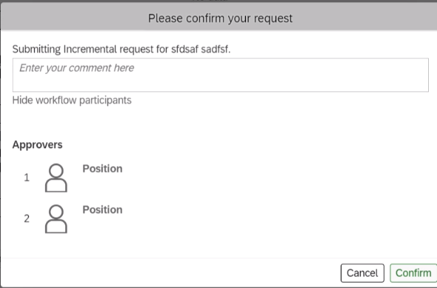Click the gray dialog header bar
Image resolution: width=437 pixels, height=288 pixels.
218,17
